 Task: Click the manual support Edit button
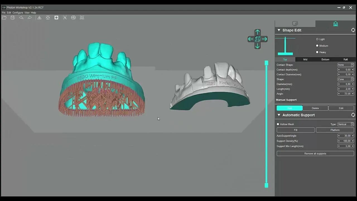[341, 108]
